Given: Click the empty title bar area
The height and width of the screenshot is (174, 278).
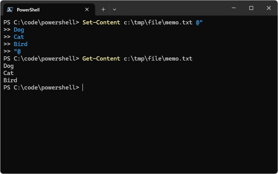Looking at the screenshot, I should click(x=172, y=8).
